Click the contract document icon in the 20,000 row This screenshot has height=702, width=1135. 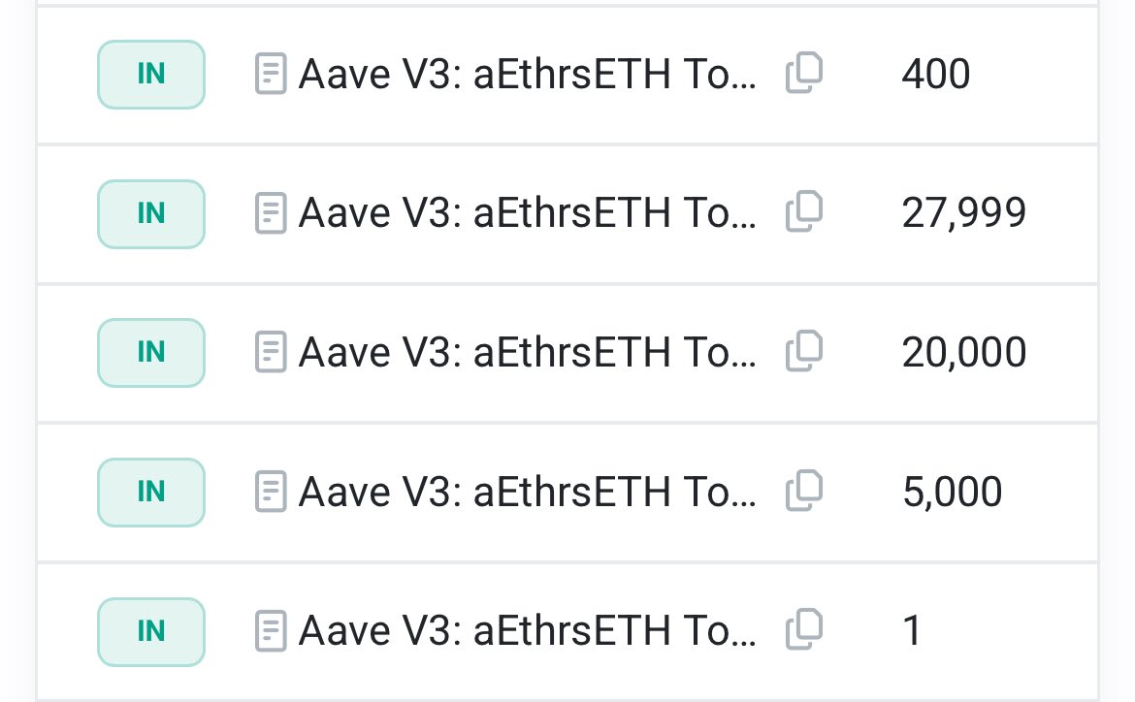click(271, 352)
